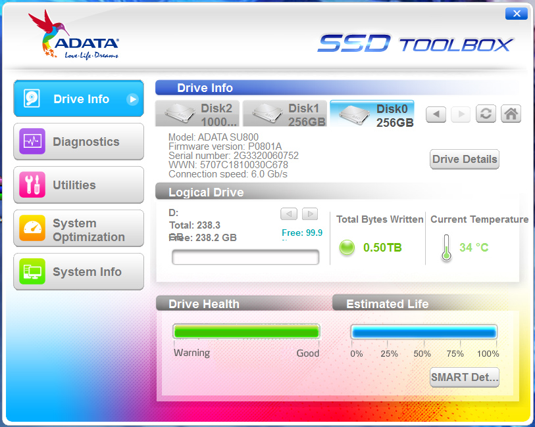Click the Free: 99.9 percentage text

302,233
